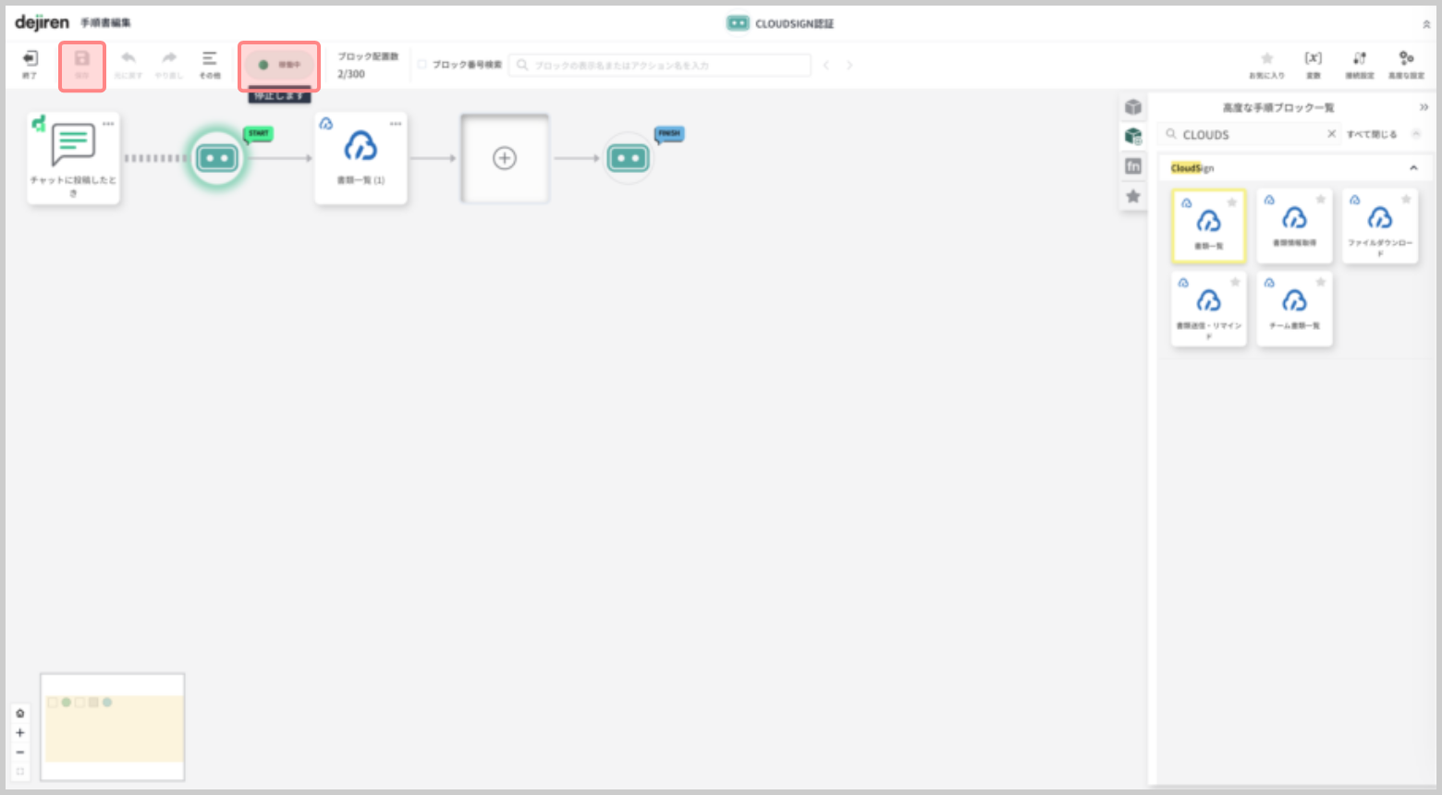Click すべて閉じる collapse-all link
Screen dimensions: 1442x795
pos(1372,134)
